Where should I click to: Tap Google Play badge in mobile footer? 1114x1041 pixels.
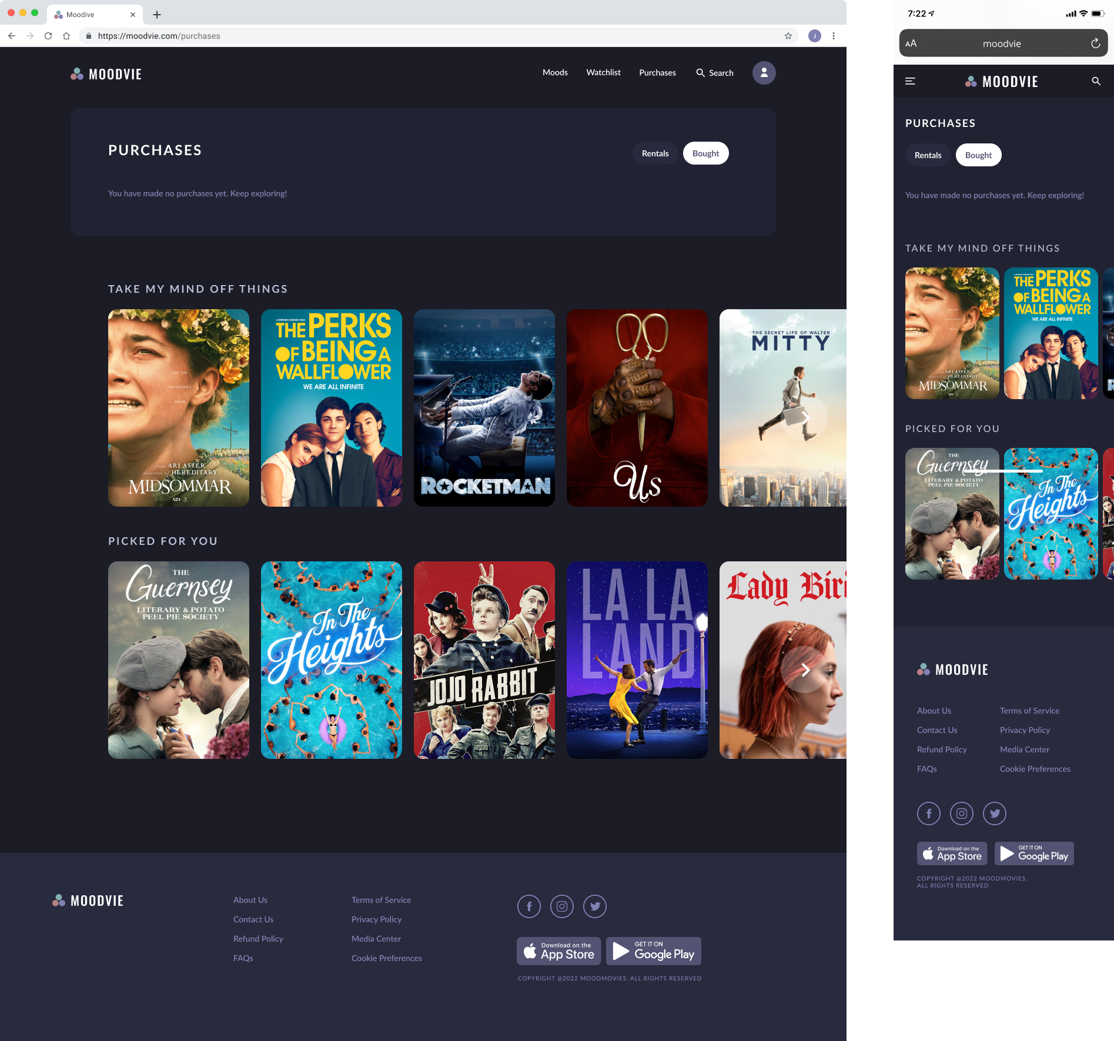(x=1034, y=853)
